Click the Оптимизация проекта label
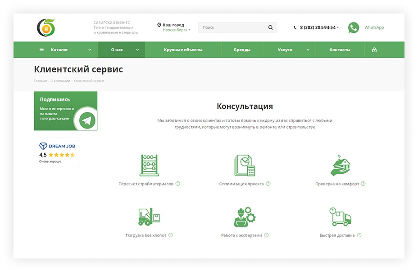Screen dimensions: 418x272 (241, 184)
